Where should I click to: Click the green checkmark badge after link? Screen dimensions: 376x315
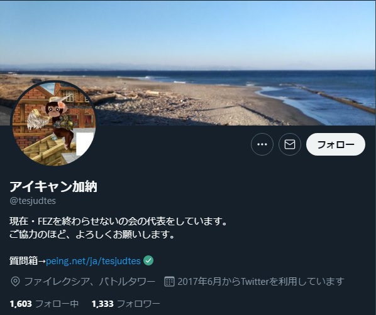(148, 260)
